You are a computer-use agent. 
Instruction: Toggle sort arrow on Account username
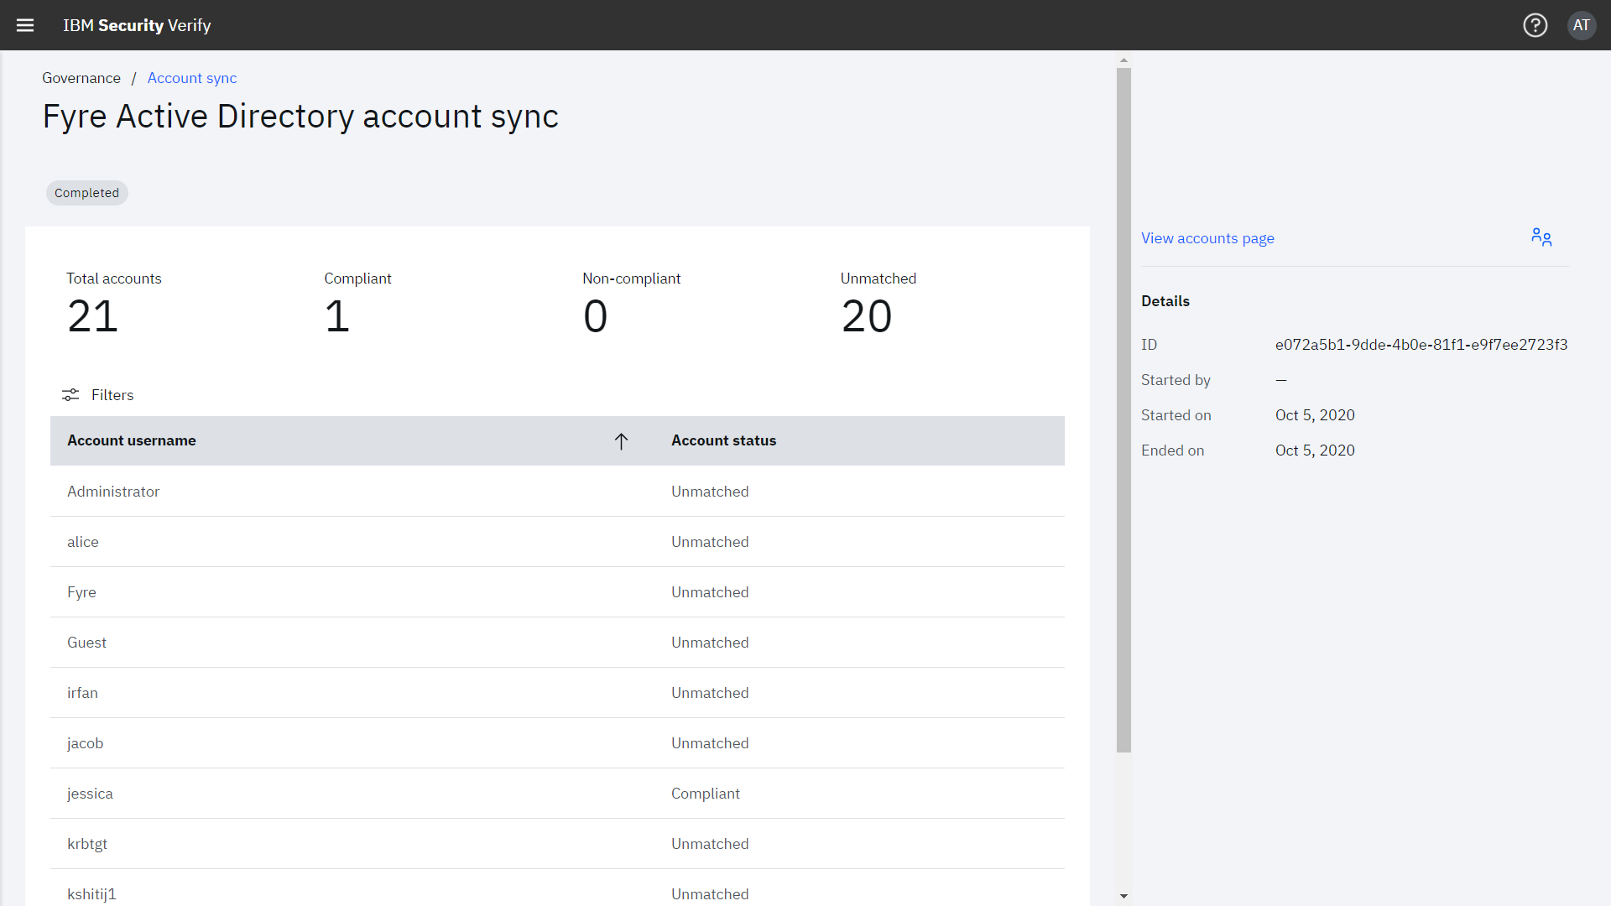click(621, 441)
